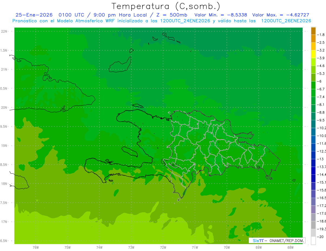Screen dimensions: 326x251
Task: Click the "71W" longitude label
Action: click(x=195, y=247)
